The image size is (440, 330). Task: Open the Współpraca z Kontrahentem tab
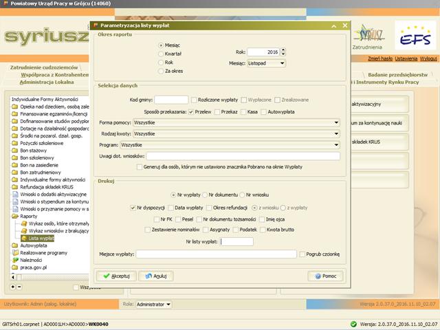[x=55, y=75]
